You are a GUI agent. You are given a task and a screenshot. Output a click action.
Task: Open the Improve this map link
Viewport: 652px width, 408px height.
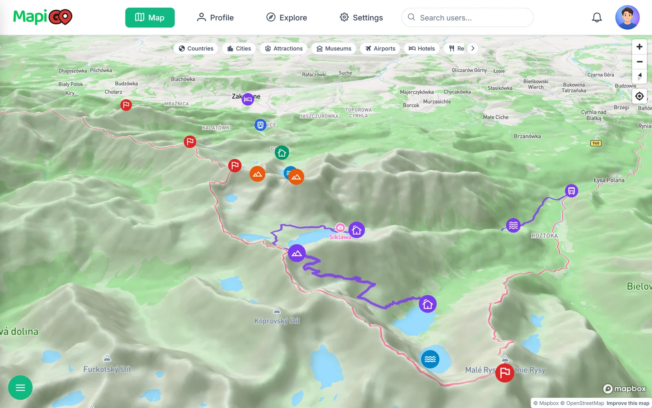pyautogui.click(x=628, y=403)
